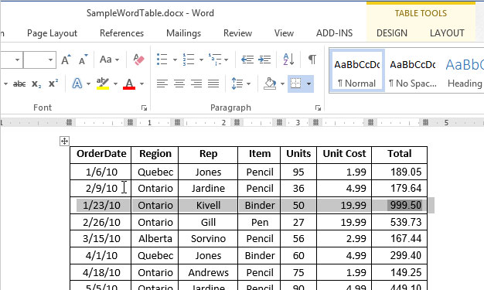The width and height of the screenshot is (484, 290).
Task: Switch to the Mailings tab
Action: click(184, 33)
